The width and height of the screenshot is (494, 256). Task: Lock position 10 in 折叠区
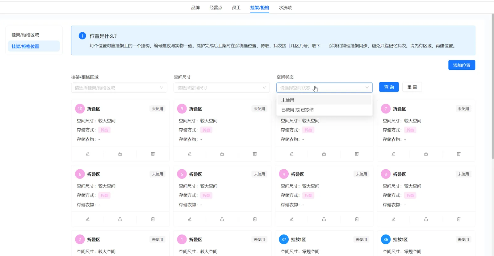coord(120,154)
